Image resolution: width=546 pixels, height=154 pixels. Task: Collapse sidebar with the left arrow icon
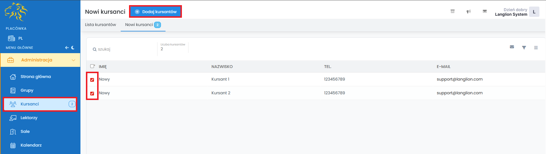click(x=67, y=48)
